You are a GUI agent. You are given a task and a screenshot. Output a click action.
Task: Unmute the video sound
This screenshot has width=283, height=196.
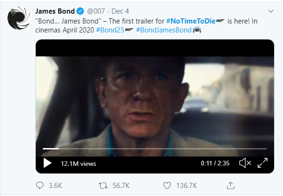tap(244, 163)
